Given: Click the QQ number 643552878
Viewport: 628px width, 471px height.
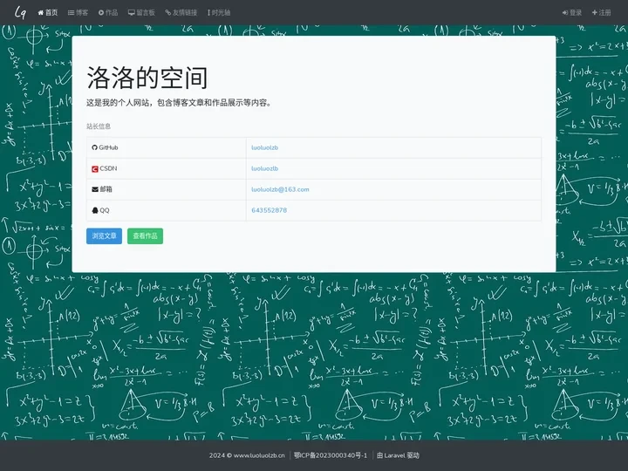Looking at the screenshot, I should [270, 210].
